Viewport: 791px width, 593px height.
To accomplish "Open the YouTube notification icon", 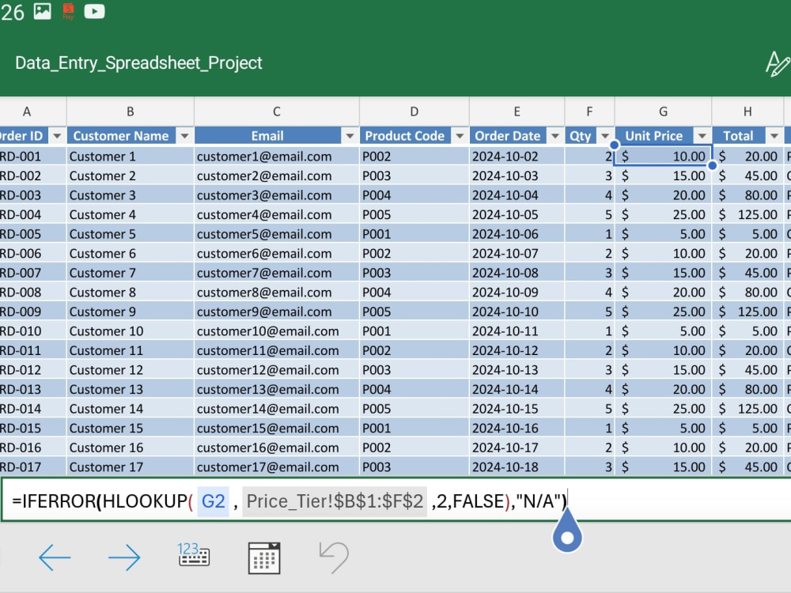I will point(94,11).
